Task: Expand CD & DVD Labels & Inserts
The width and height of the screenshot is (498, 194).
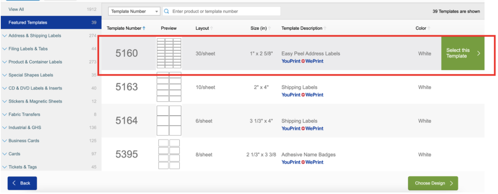Action: pos(5,88)
